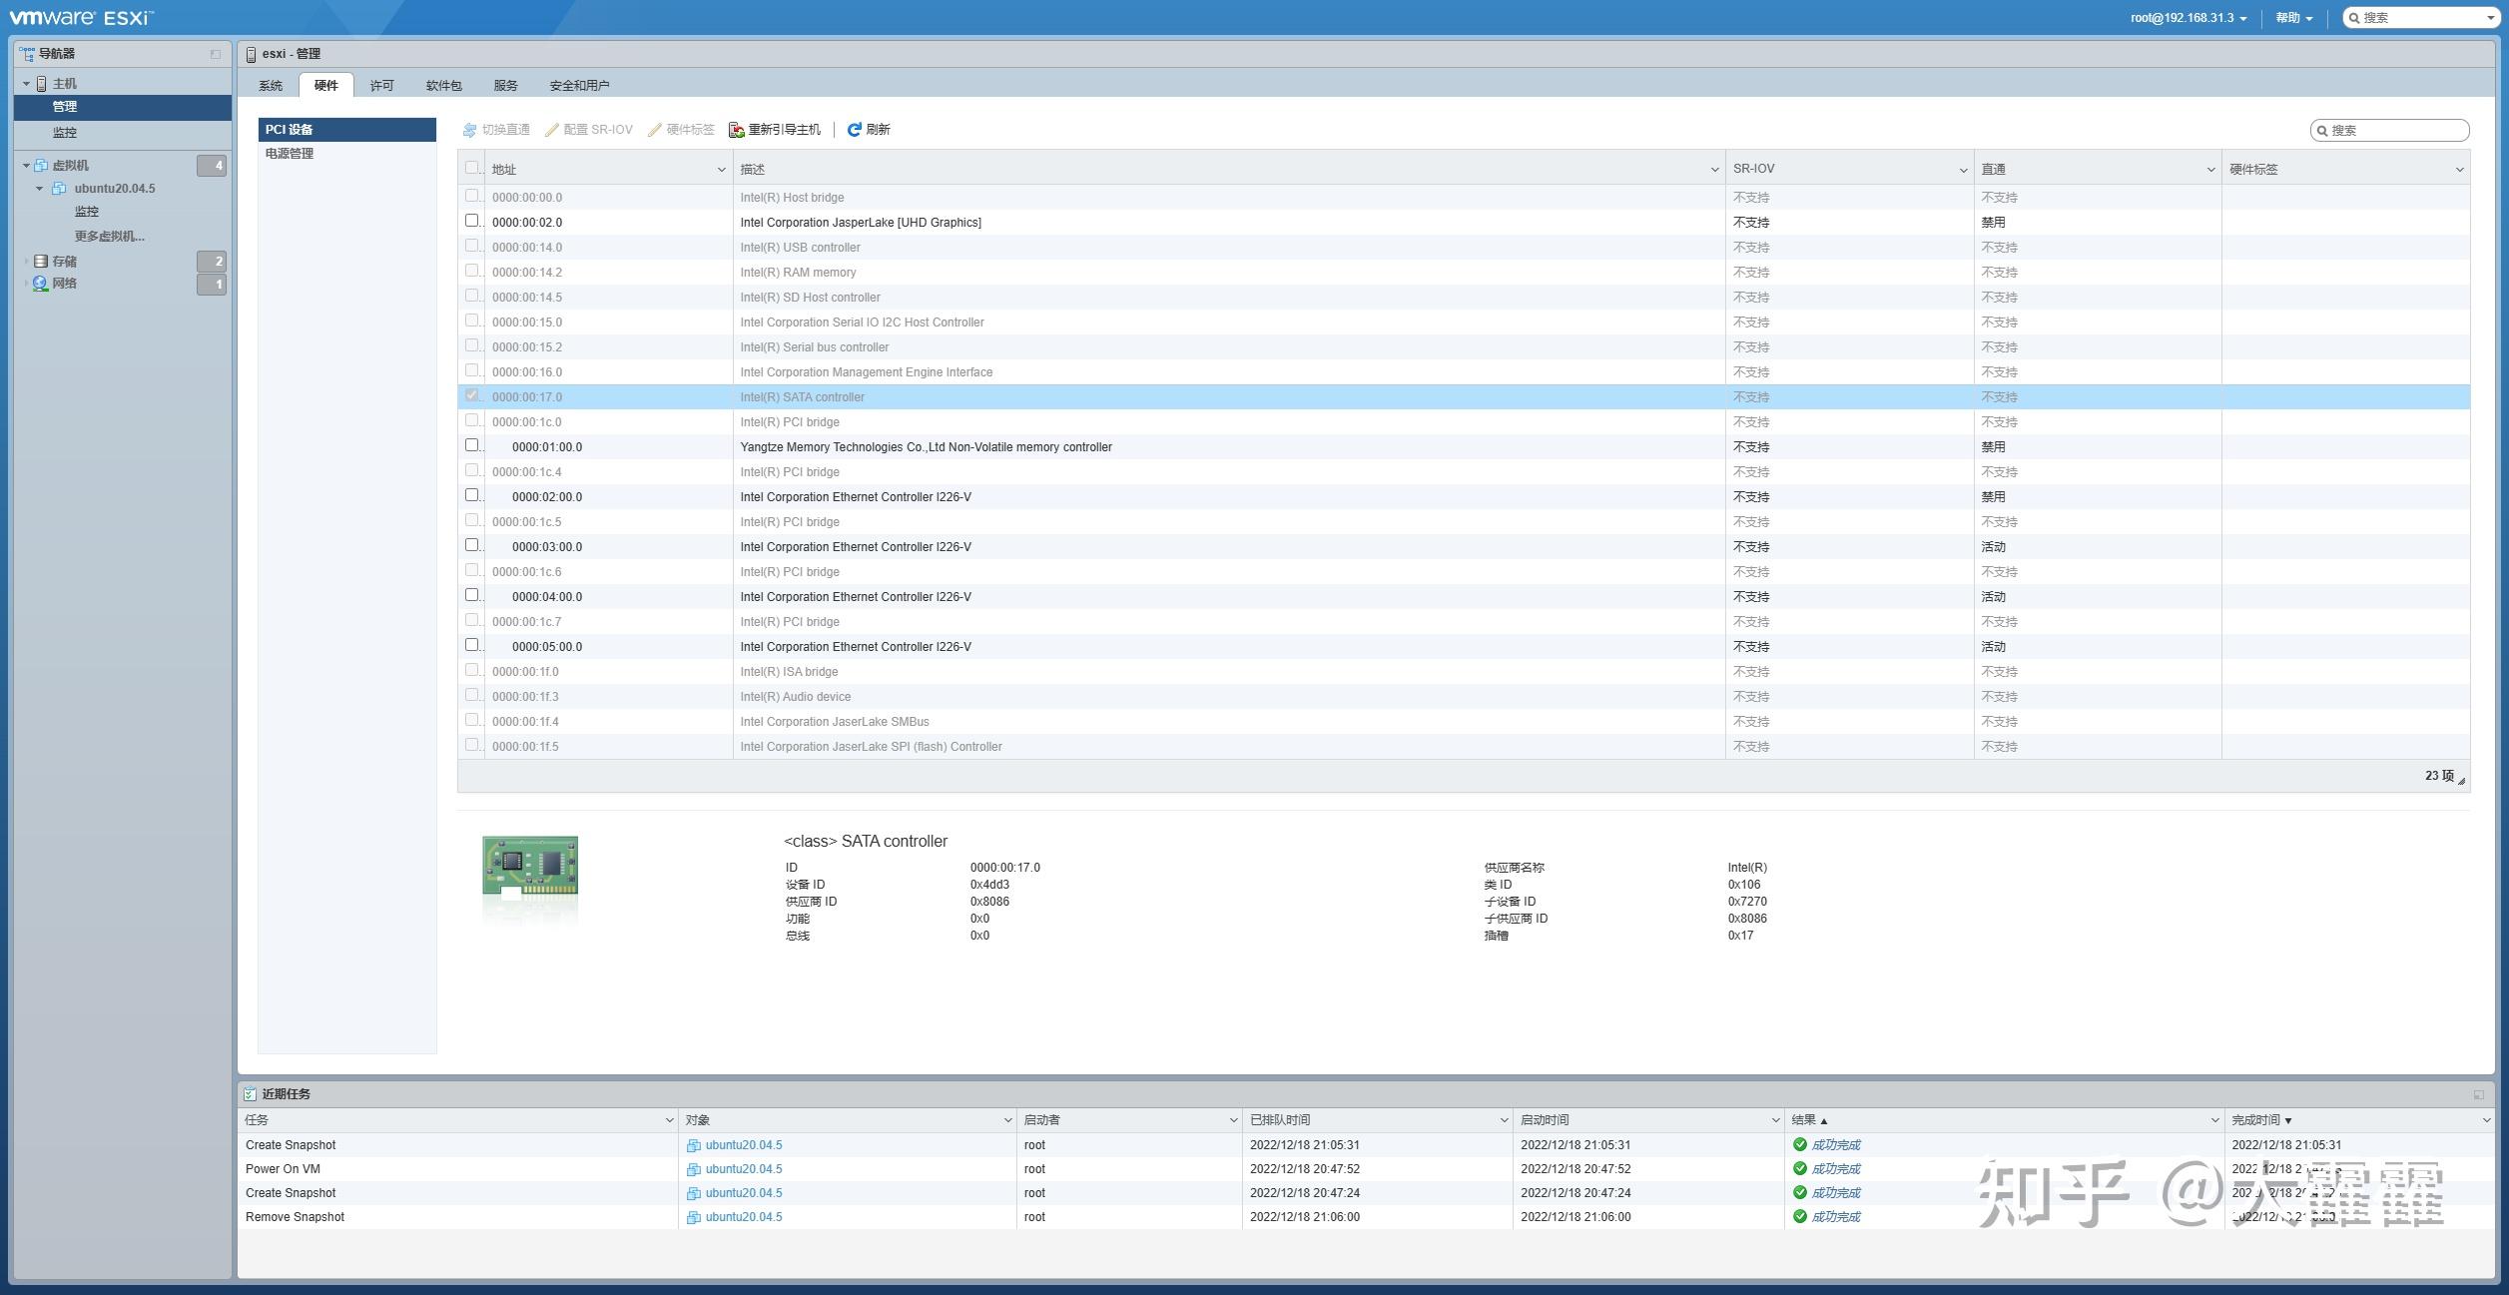
Task: Tick the checkbox for Ethernet Controller 0000:05:00.0
Action: (x=472, y=645)
